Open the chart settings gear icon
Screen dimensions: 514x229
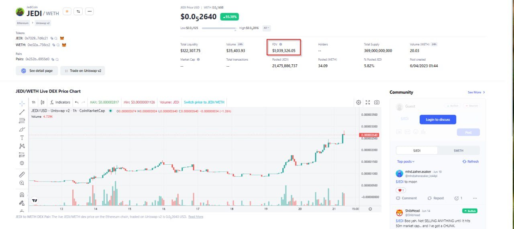click(x=359, y=102)
